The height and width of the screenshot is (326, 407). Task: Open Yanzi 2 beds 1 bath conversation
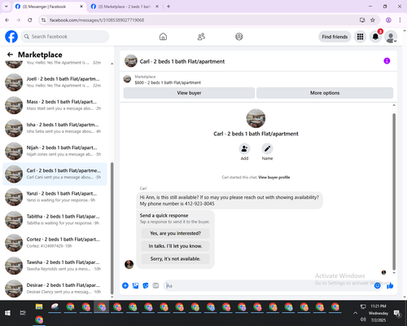55,197
